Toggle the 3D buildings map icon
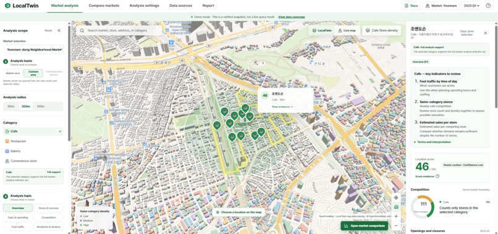 [x=396, y=207]
